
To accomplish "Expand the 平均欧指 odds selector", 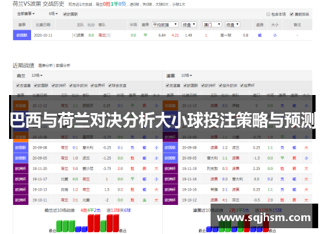I will click(165, 25).
